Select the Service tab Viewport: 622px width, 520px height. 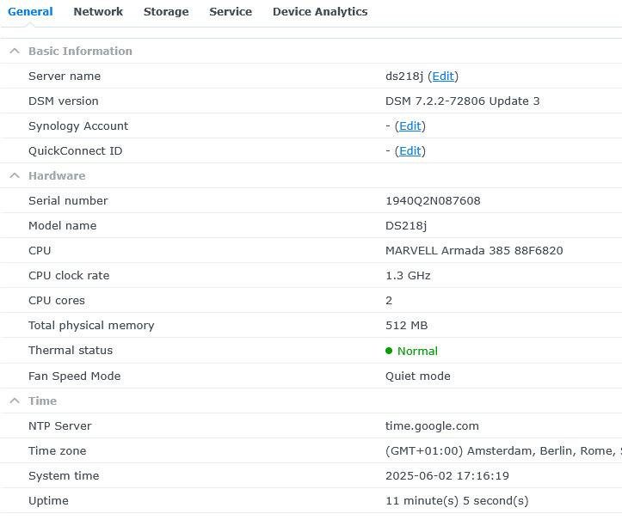[231, 12]
